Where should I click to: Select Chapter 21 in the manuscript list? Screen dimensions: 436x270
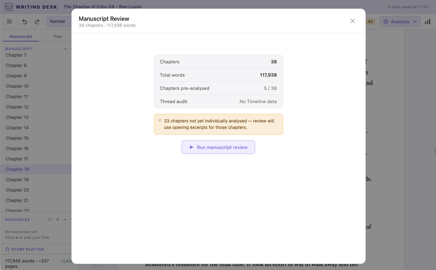36,201
